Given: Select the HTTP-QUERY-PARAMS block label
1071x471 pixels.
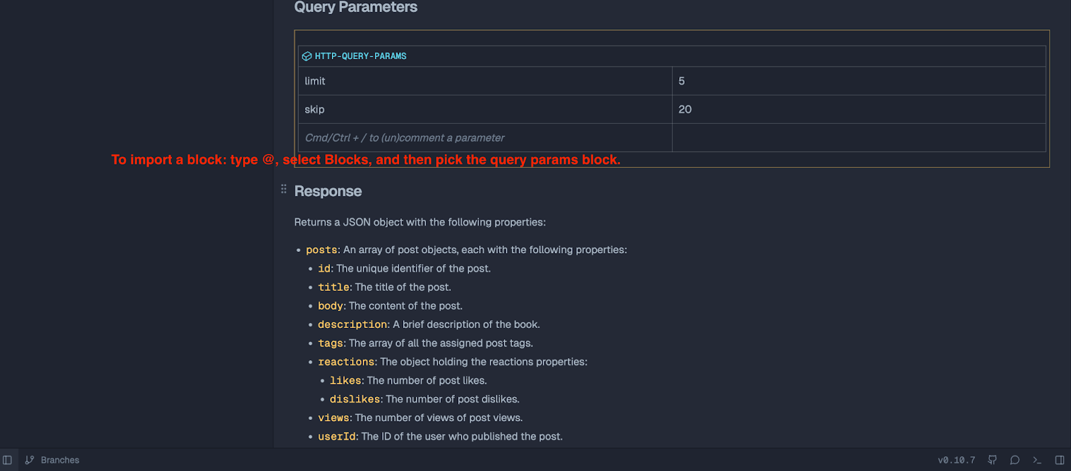Looking at the screenshot, I should tap(361, 56).
